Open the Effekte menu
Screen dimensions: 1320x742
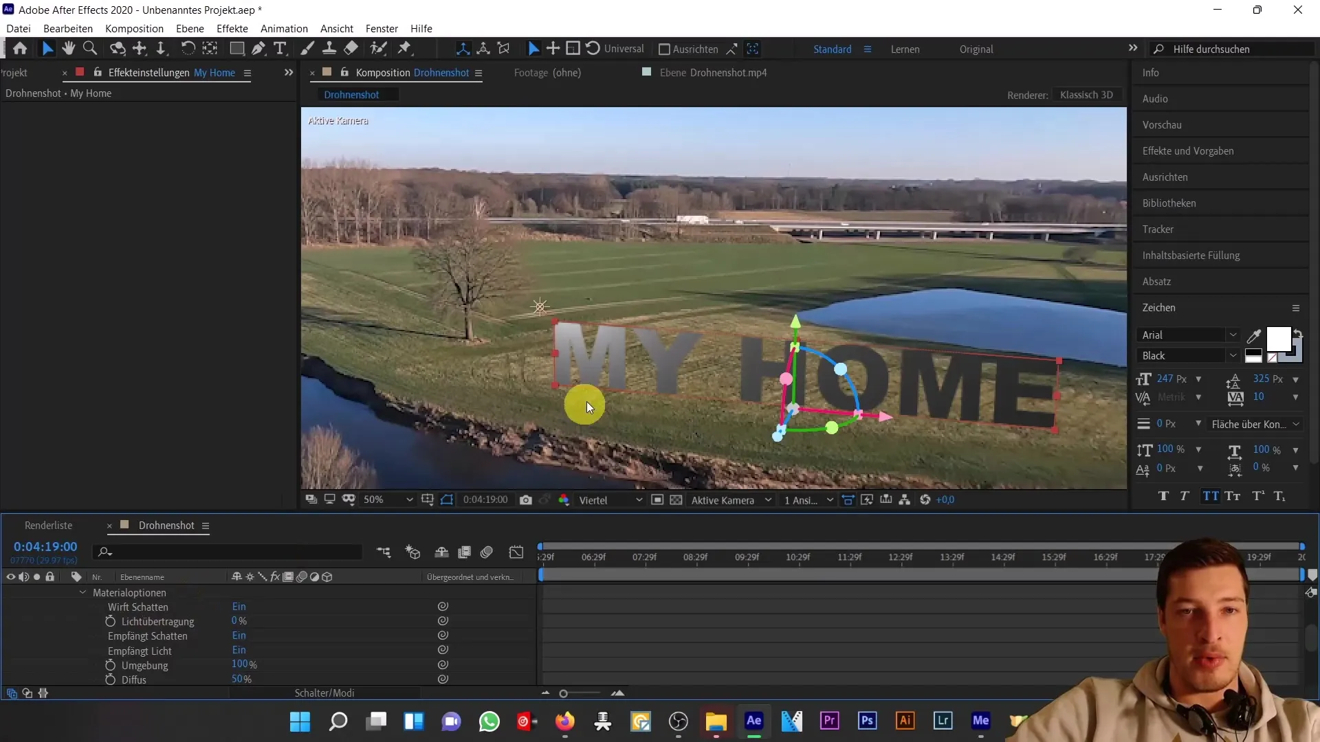point(232,29)
